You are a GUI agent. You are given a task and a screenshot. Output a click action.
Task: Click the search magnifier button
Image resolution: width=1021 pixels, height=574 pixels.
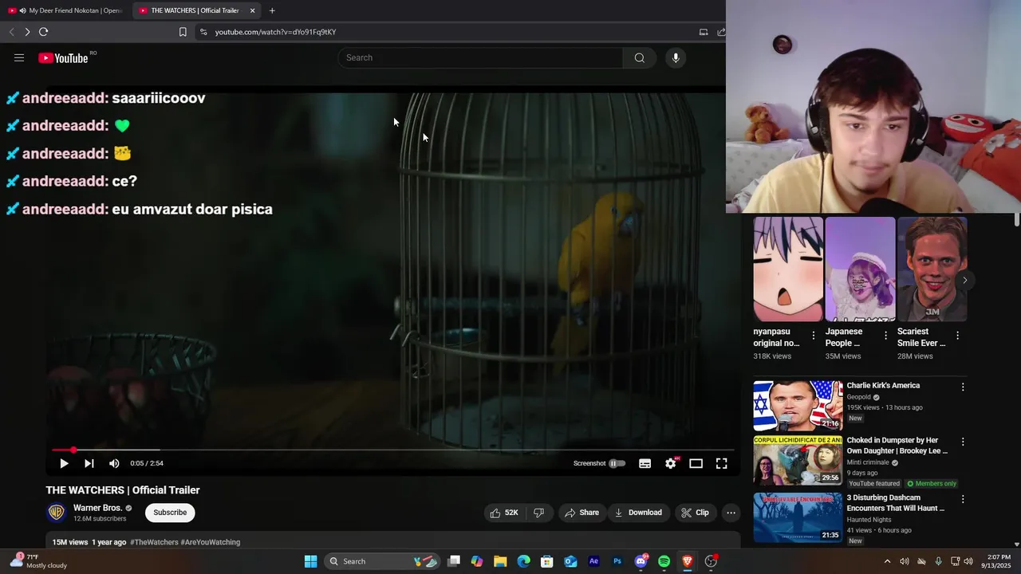click(639, 57)
